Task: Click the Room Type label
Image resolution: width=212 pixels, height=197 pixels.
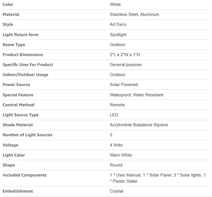Action: click(x=14, y=45)
